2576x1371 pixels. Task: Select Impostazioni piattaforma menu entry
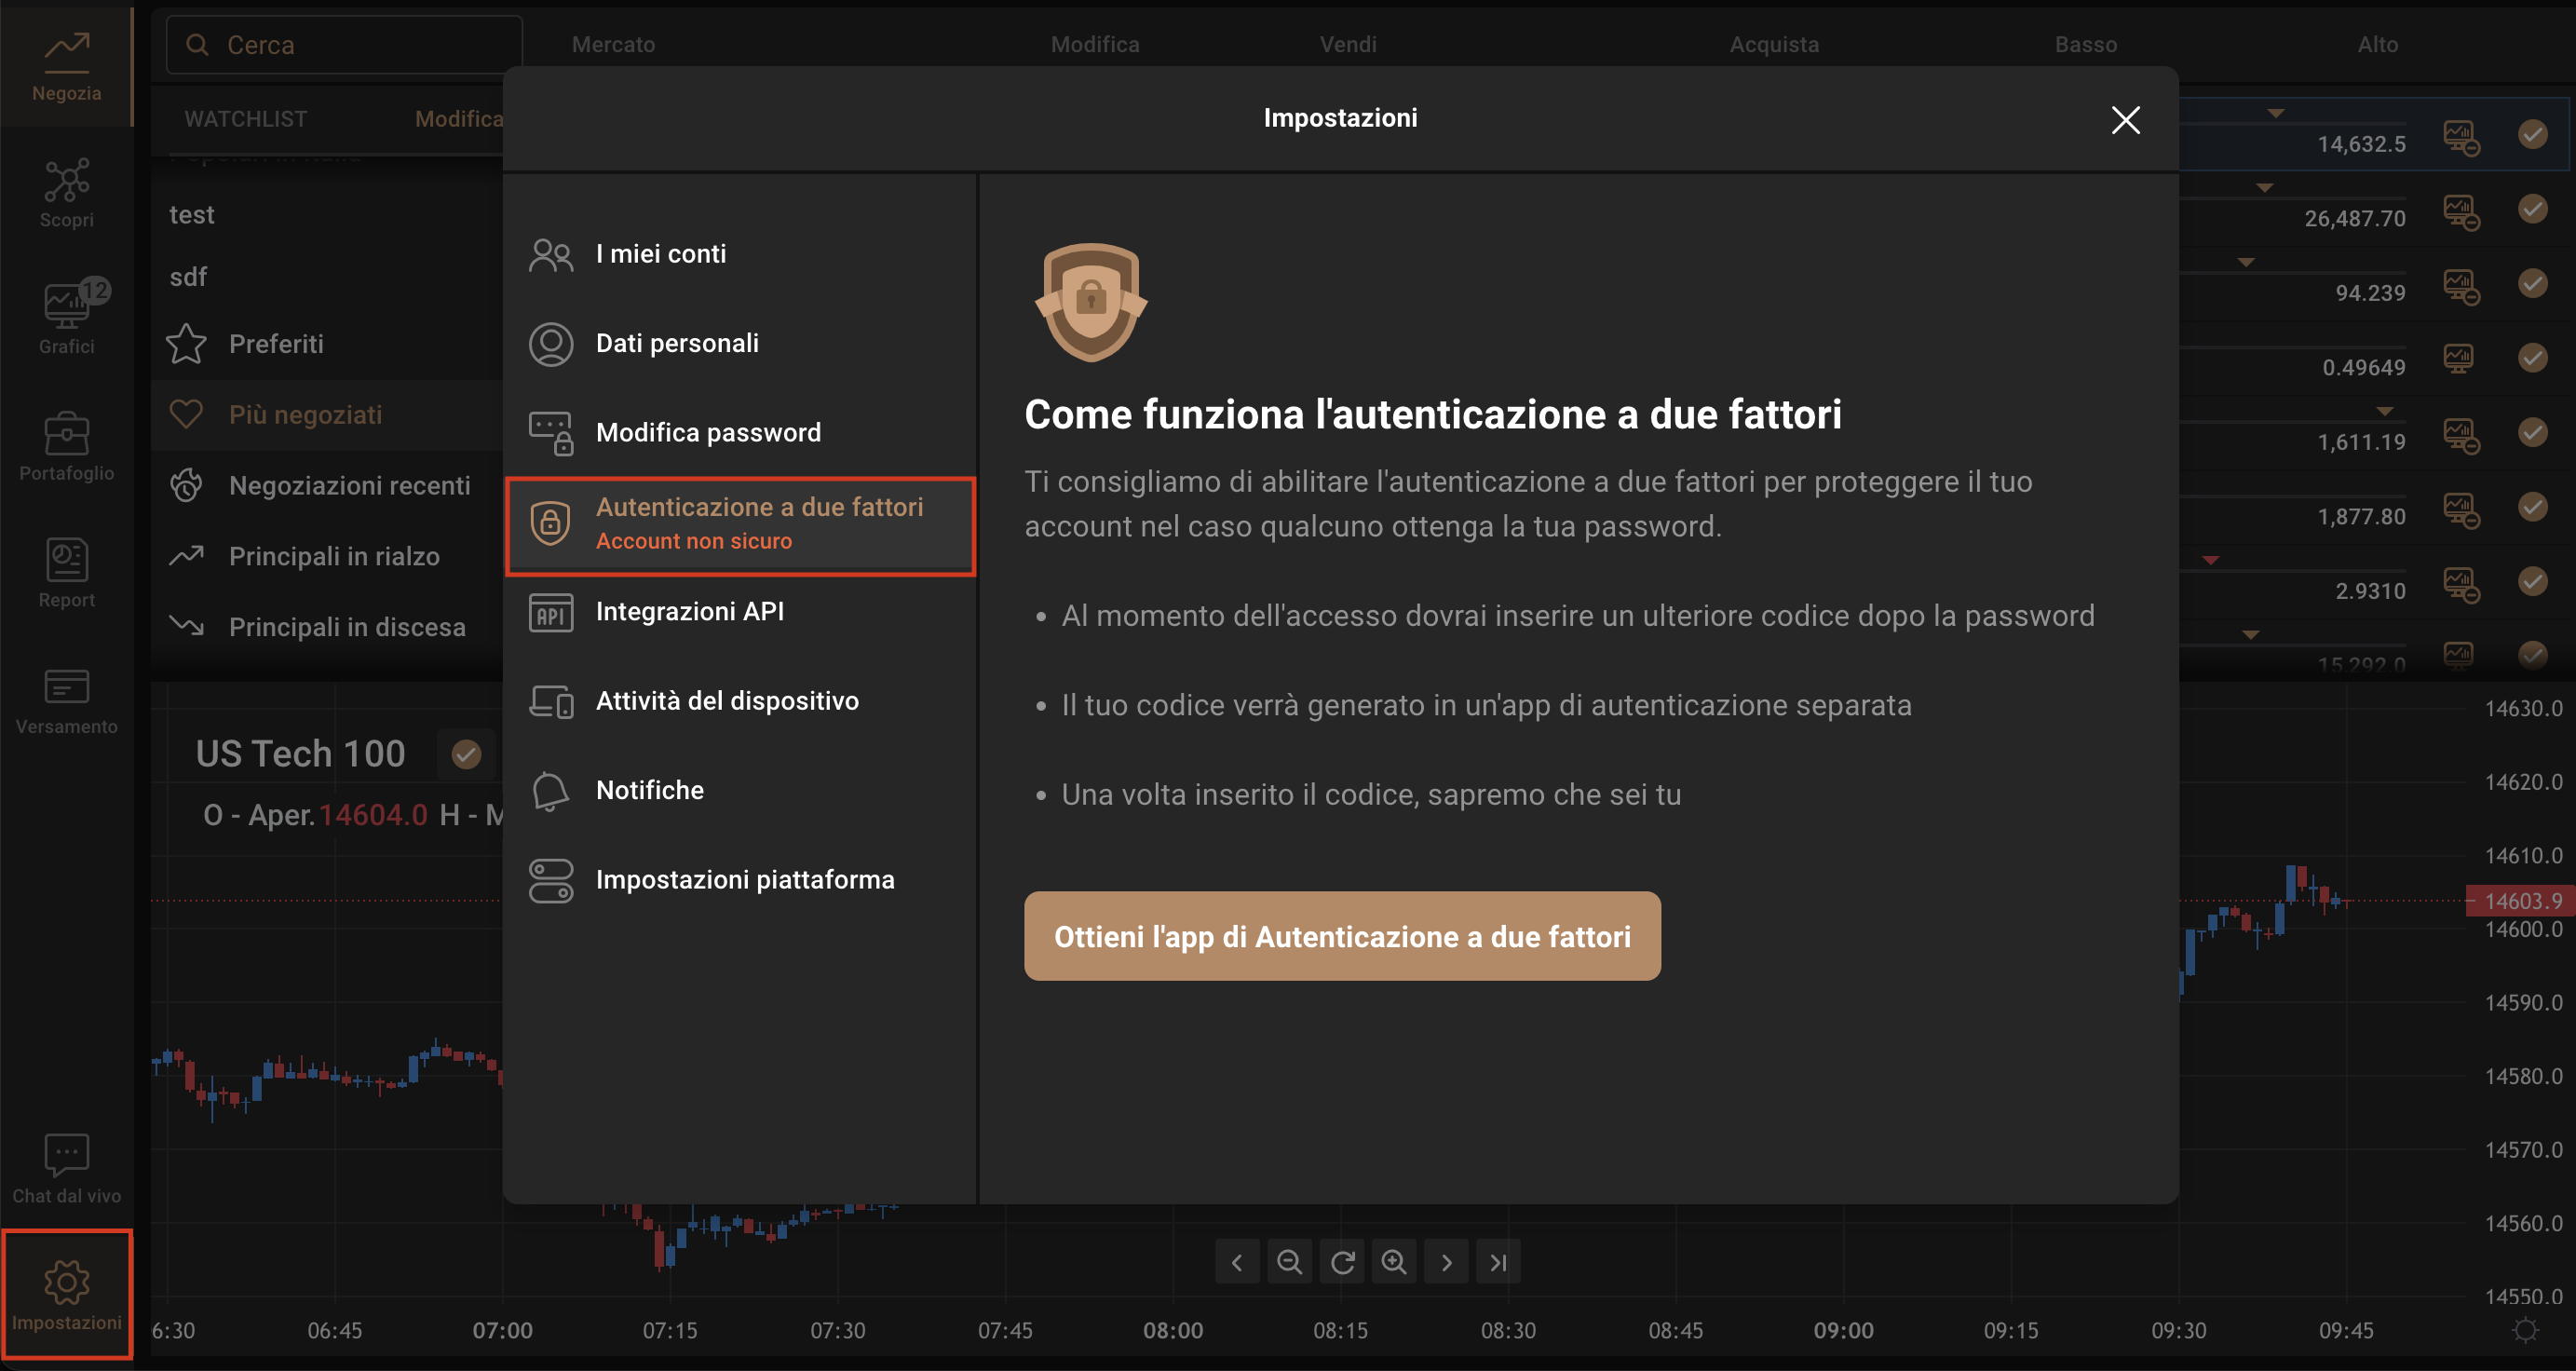(744, 880)
